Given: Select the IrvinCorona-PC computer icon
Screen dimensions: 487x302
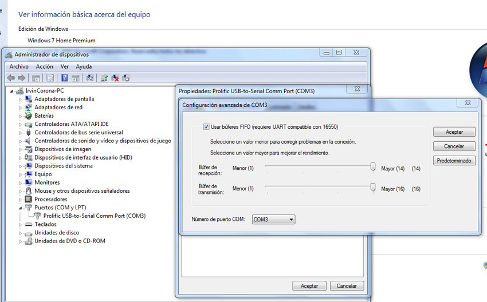Looking at the screenshot, I should (20, 90).
